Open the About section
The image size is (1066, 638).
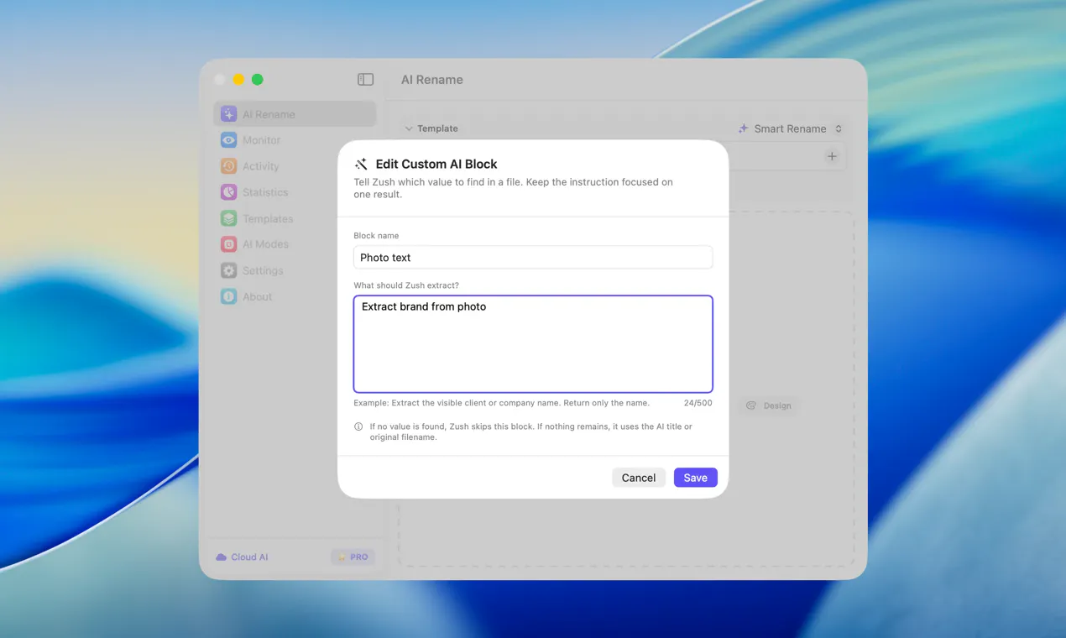tap(257, 296)
